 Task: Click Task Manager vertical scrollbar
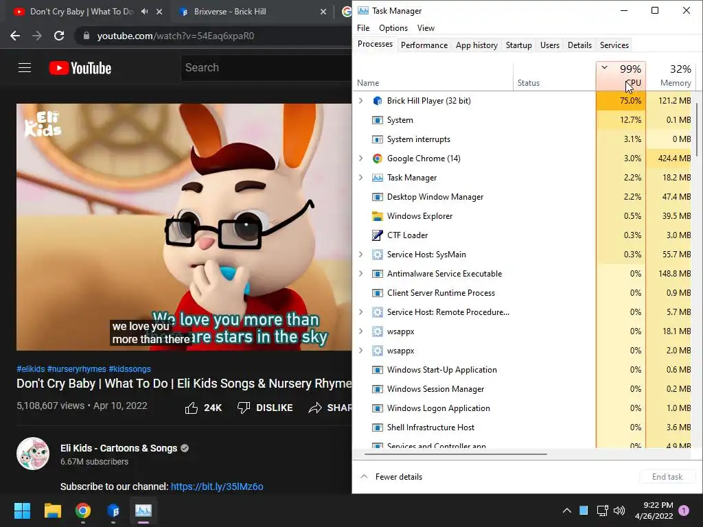pos(697,130)
